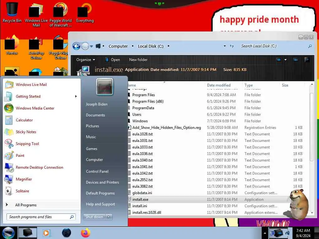The width and height of the screenshot is (319, 239).
Task: Select Games in the Start menu
Action: coord(92,148)
